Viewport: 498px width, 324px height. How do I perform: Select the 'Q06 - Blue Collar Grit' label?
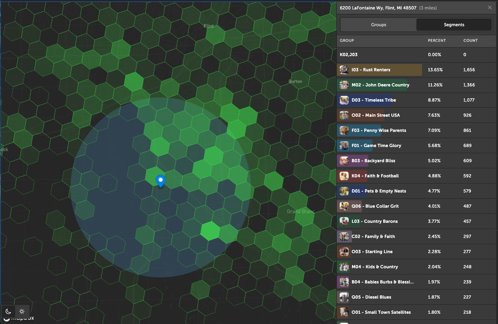pos(375,206)
